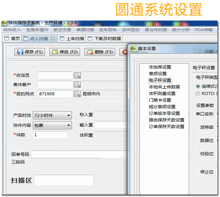220x197 pixels.
Task: Select 订单保存天数设置 in settings list
Action: pyautogui.click(x=167, y=127)
